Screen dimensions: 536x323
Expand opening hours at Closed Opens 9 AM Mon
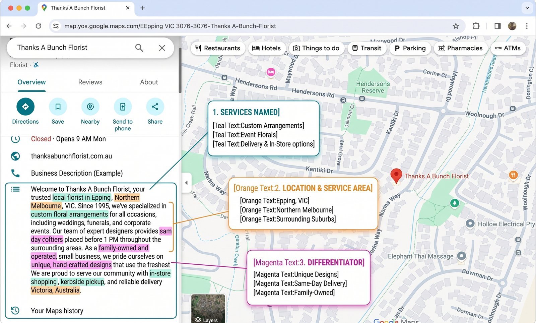click(x=68, y=139)
